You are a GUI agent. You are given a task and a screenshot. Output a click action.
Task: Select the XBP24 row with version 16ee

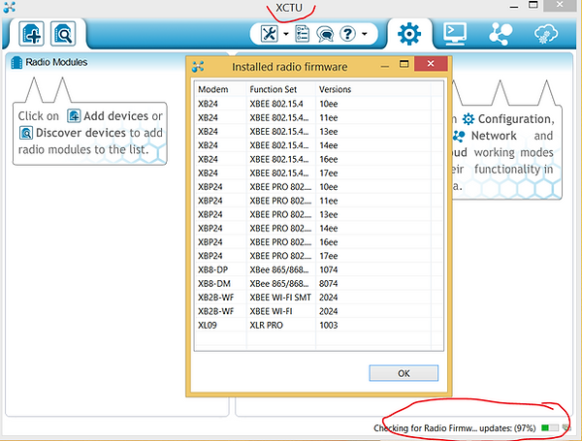[318, 242]
